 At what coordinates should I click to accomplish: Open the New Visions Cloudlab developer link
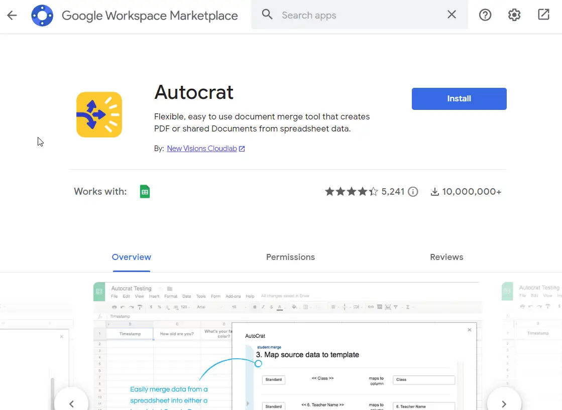202,149
